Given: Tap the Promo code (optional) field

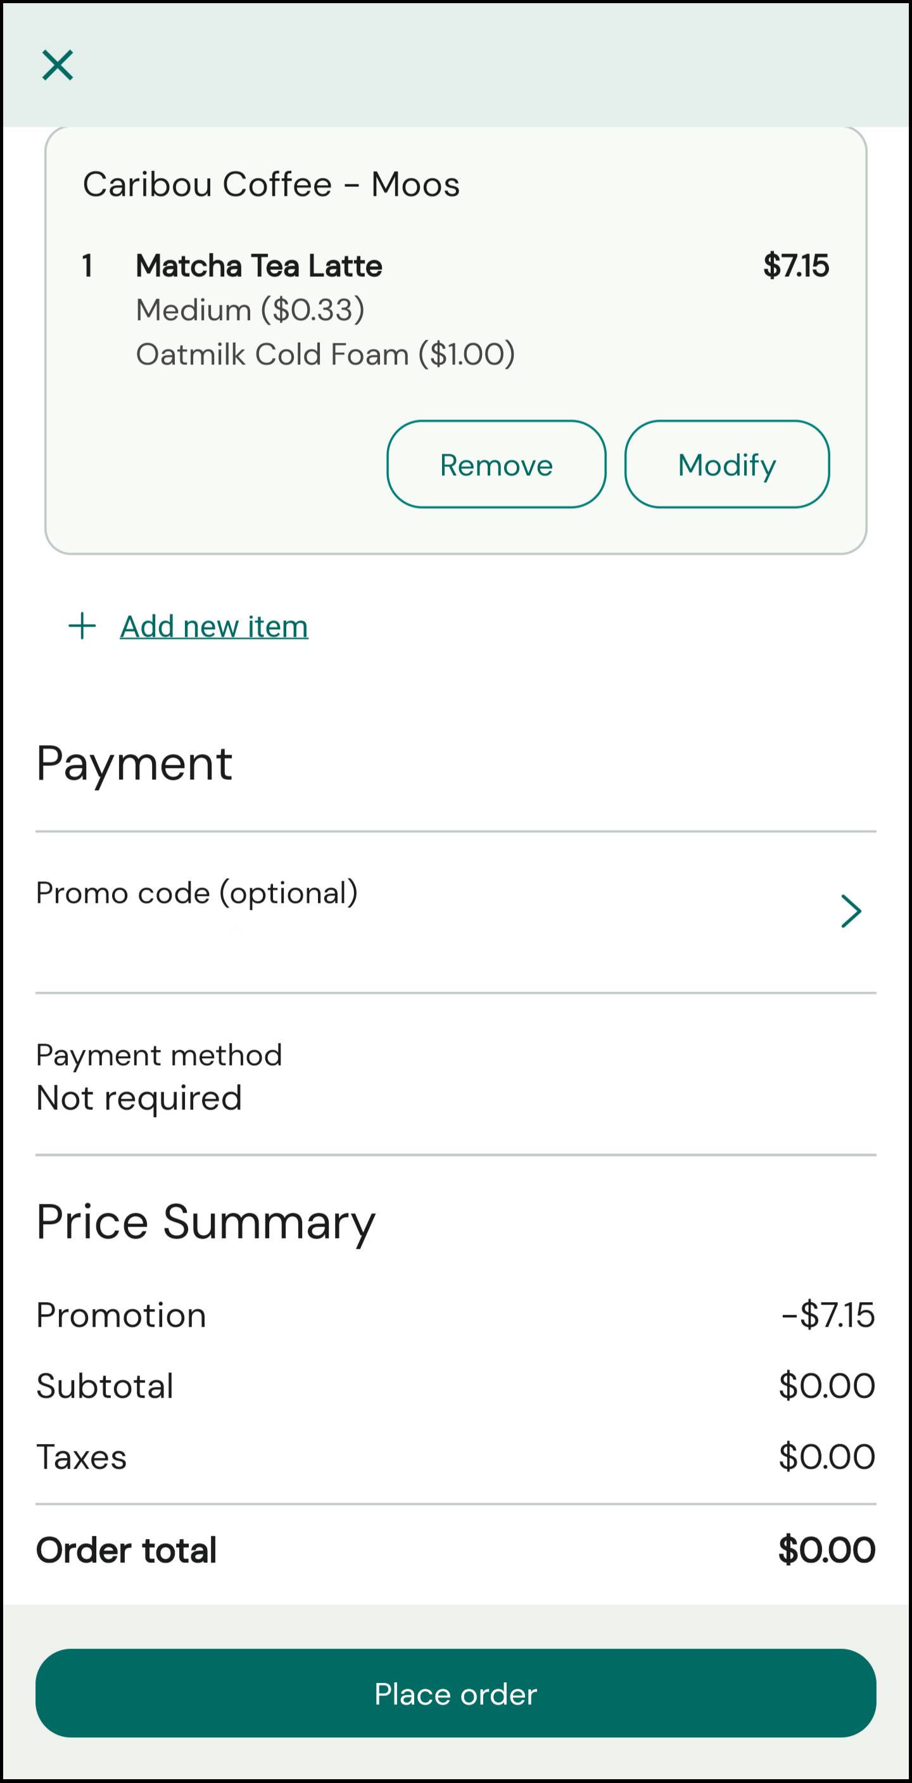Looking at the screenshot, I should point(197,893).
